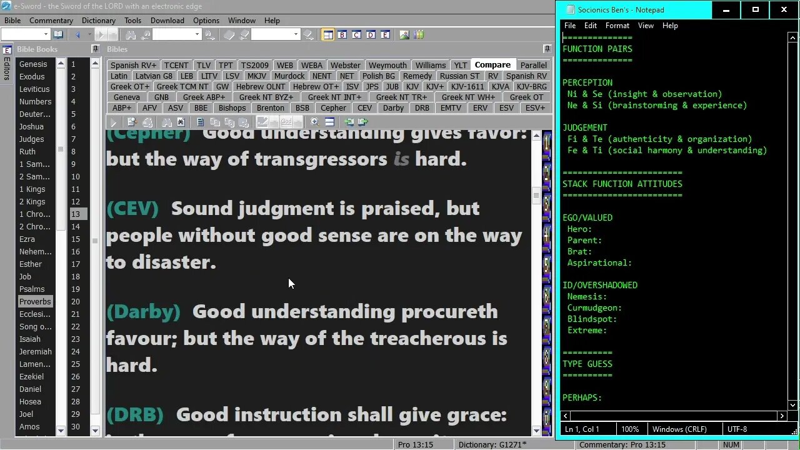Toggle the all-panels layout icon

point(328,34)
